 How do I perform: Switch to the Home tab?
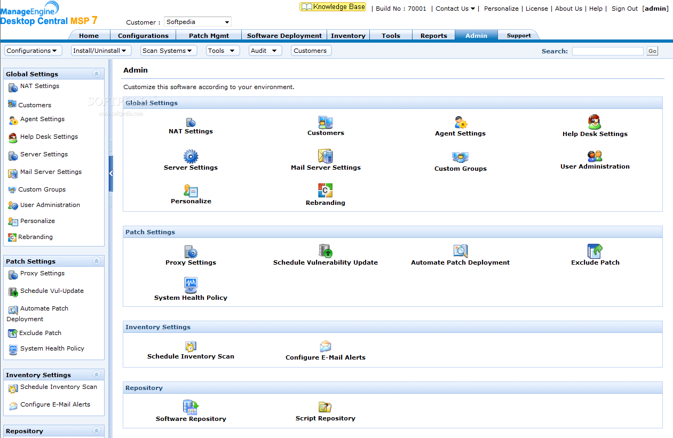point(89,36)
